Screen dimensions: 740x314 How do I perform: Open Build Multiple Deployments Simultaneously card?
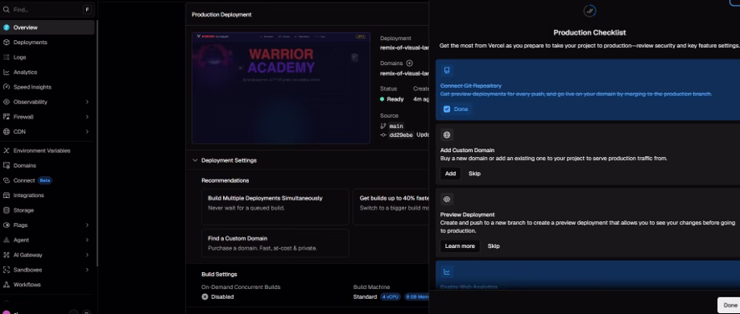tap(275, 207)
